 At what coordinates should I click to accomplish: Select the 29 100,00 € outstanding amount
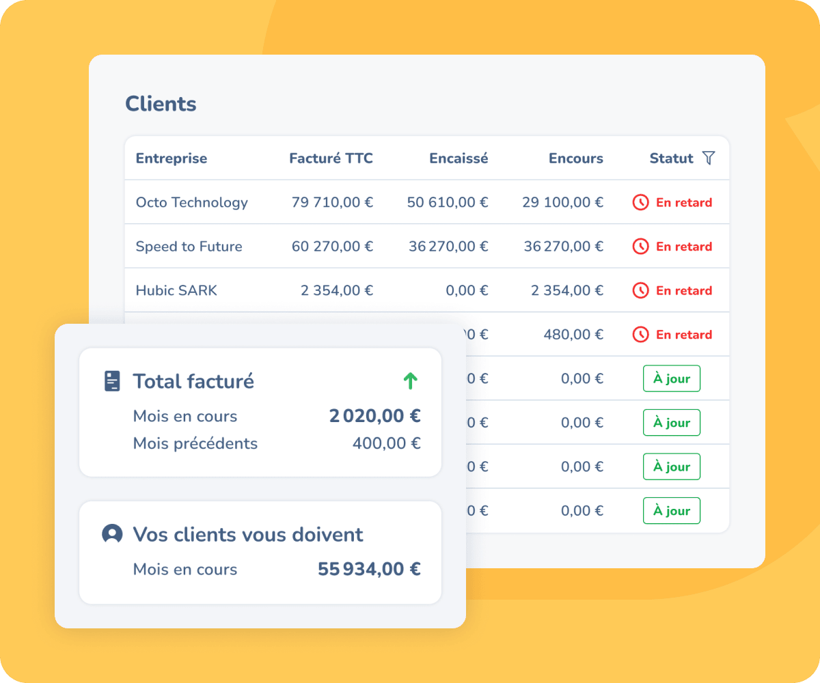pos(563,202)
